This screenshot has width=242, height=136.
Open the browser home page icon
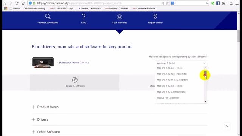pos(23,3)
